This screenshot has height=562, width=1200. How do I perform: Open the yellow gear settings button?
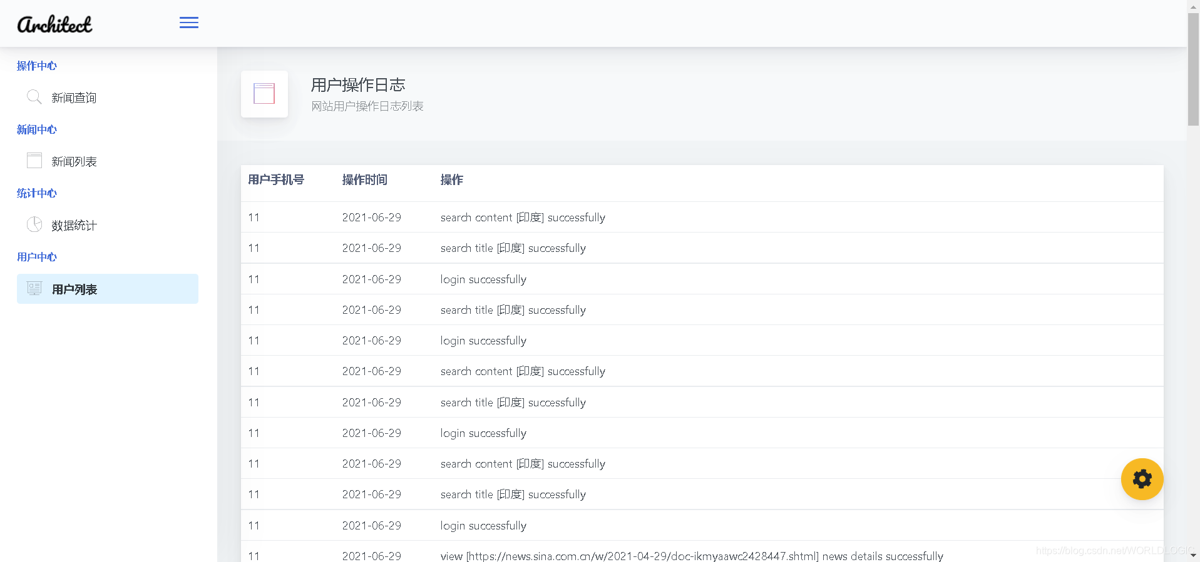(1142, 479)
